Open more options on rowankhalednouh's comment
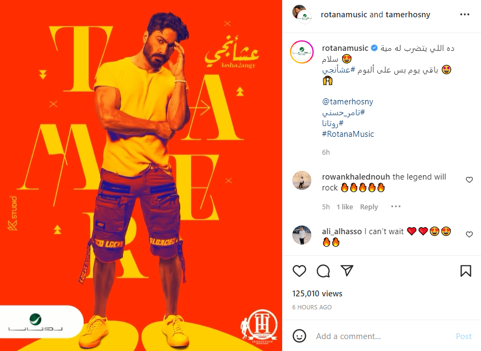This screenshot has height=351, width=481. (396, 207)
